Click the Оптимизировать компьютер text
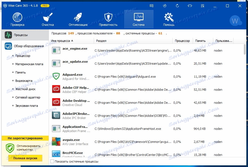248x167 pixels. tap(28, 148)
